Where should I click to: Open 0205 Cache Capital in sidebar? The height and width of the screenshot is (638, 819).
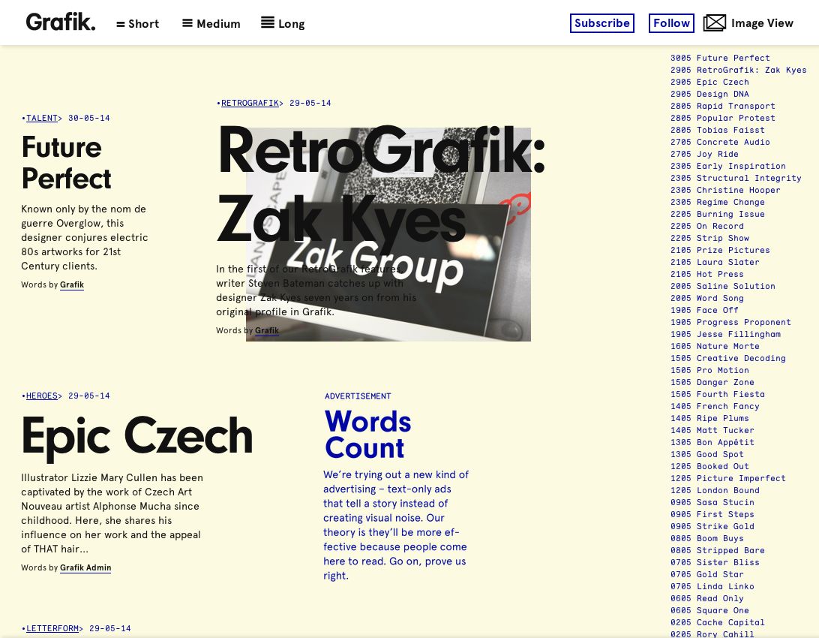tap(718, 623)
